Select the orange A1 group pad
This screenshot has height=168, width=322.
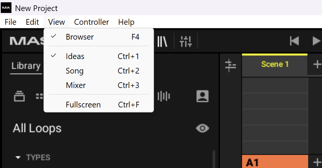(x=275, y=162)
